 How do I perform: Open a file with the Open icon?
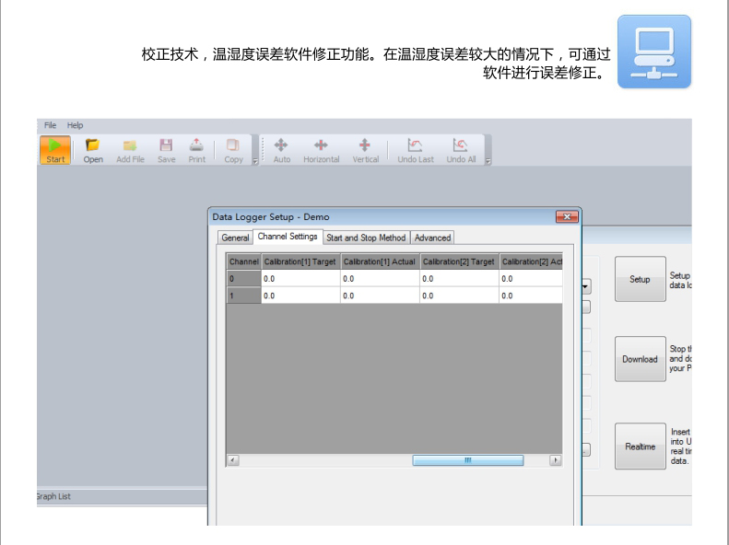pos(93,150)
